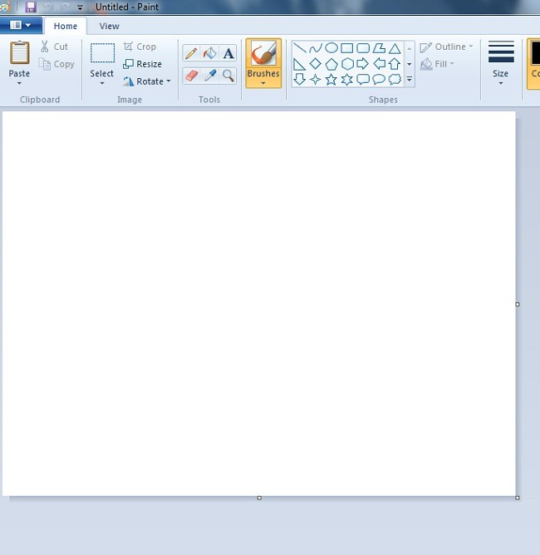Choose the Up arrow shape

coord(395,64)
